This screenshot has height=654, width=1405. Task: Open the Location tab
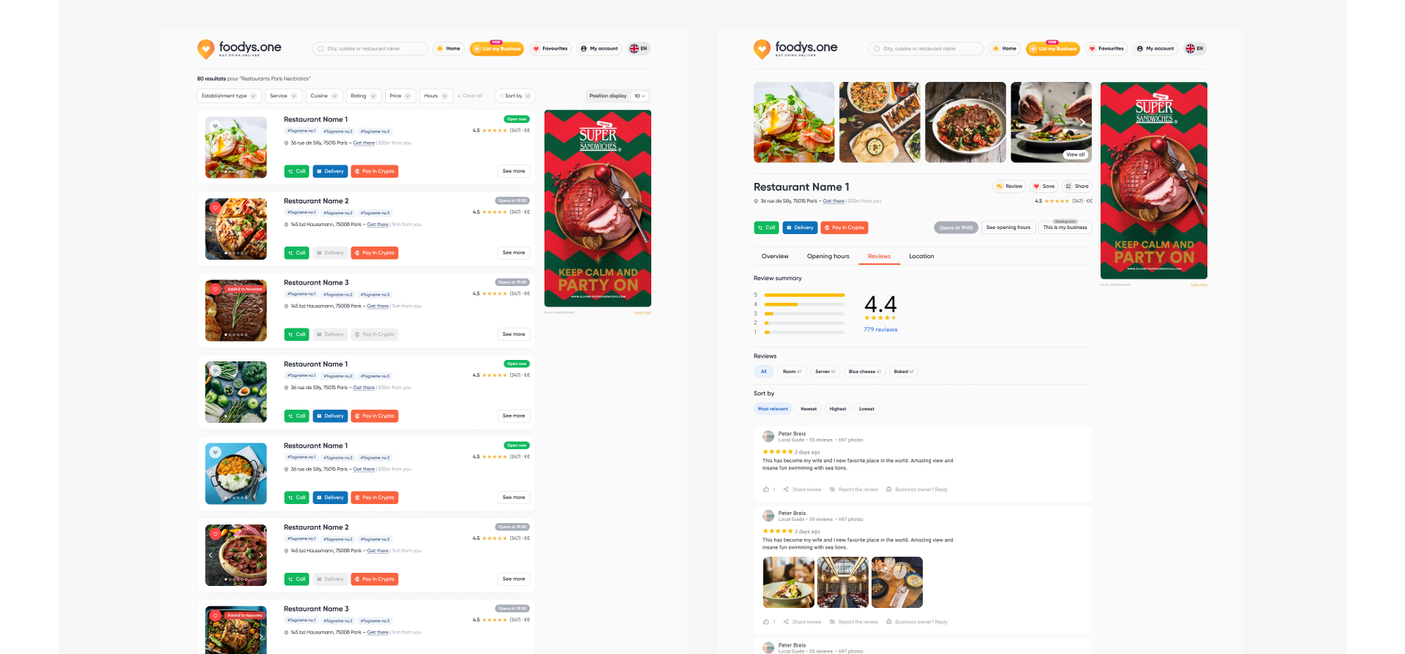point(921,256)
